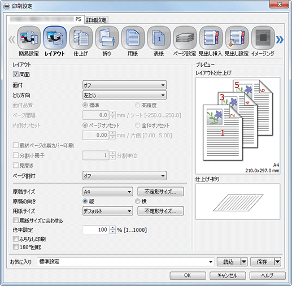Enable ふちなし印刷 checkbox
292x286 pixels.
pos(16,239)
